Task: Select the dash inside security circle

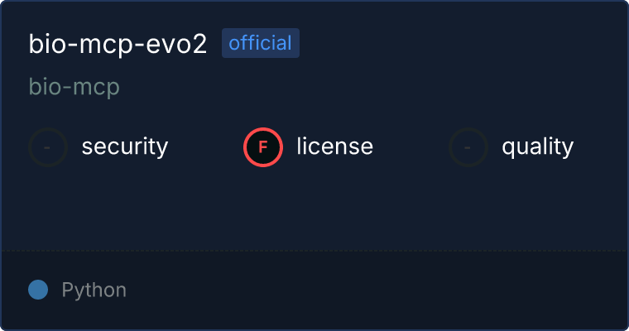Action: point(47,147)
